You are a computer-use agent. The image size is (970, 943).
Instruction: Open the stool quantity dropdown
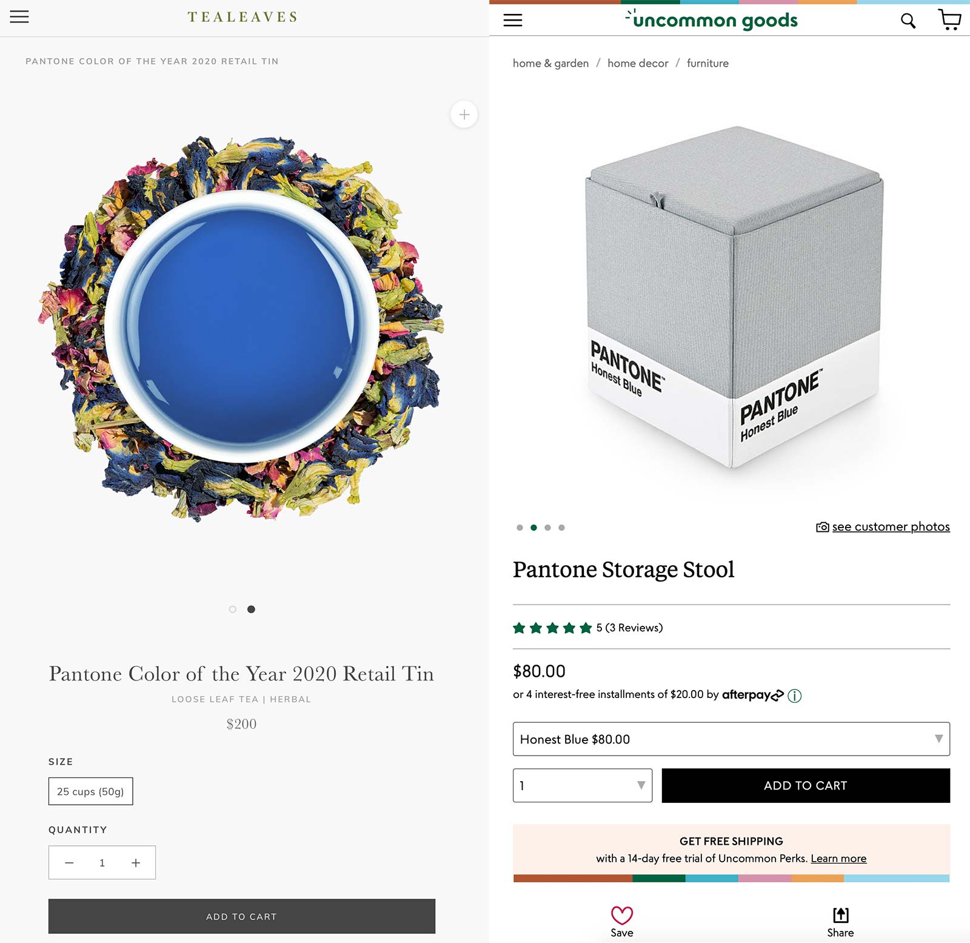[582, 785]
